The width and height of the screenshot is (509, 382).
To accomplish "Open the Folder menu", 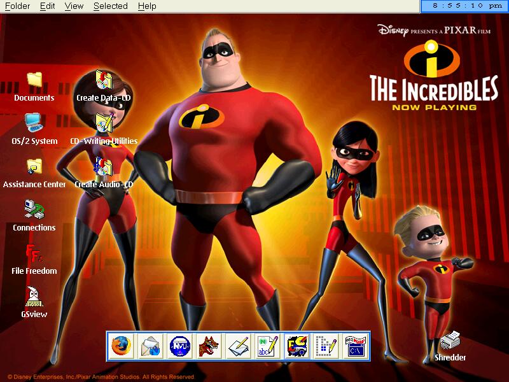I will [17, 6].
